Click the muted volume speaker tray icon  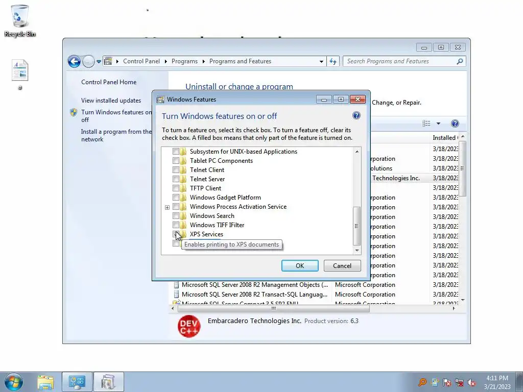coord(471,382)
